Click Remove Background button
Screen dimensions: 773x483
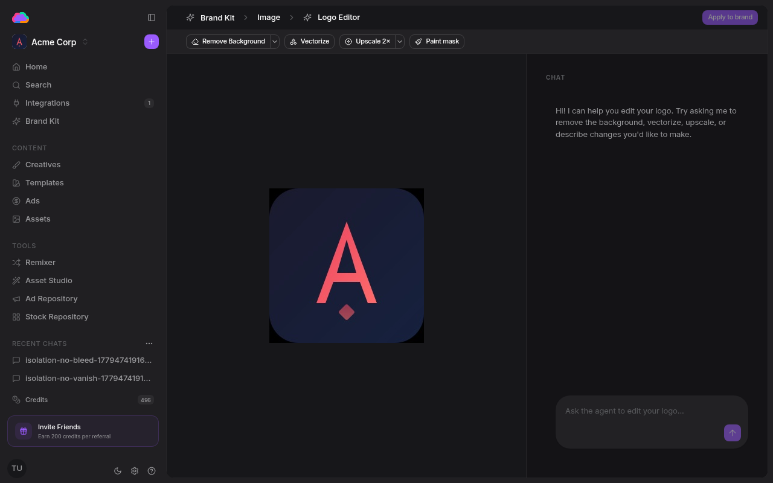228,42
